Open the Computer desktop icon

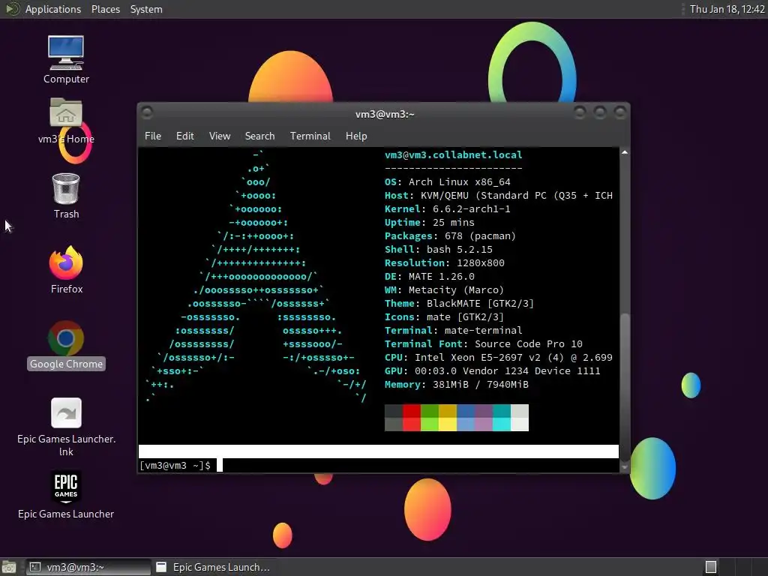pyautogui.click(x=66, y=60)
